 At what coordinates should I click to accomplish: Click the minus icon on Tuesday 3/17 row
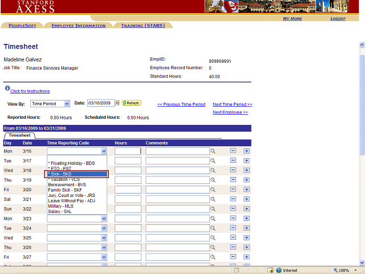point(233,161)
